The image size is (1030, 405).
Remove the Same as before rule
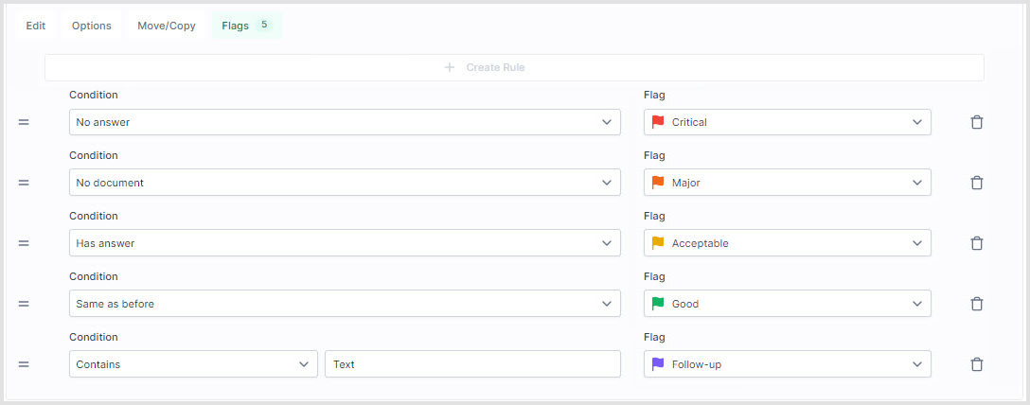click(x=977, y=304)
